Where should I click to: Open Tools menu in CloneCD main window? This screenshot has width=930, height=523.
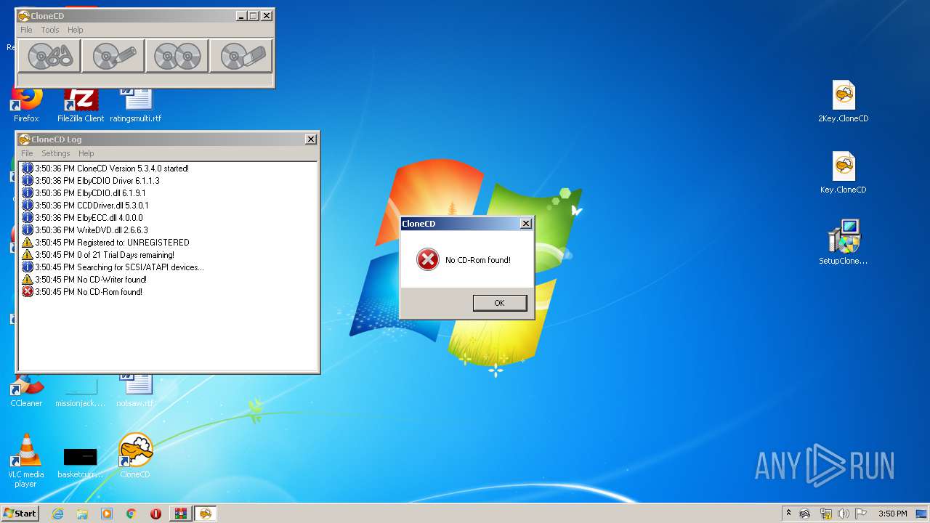pyautogui.click(x=50, y=30)
